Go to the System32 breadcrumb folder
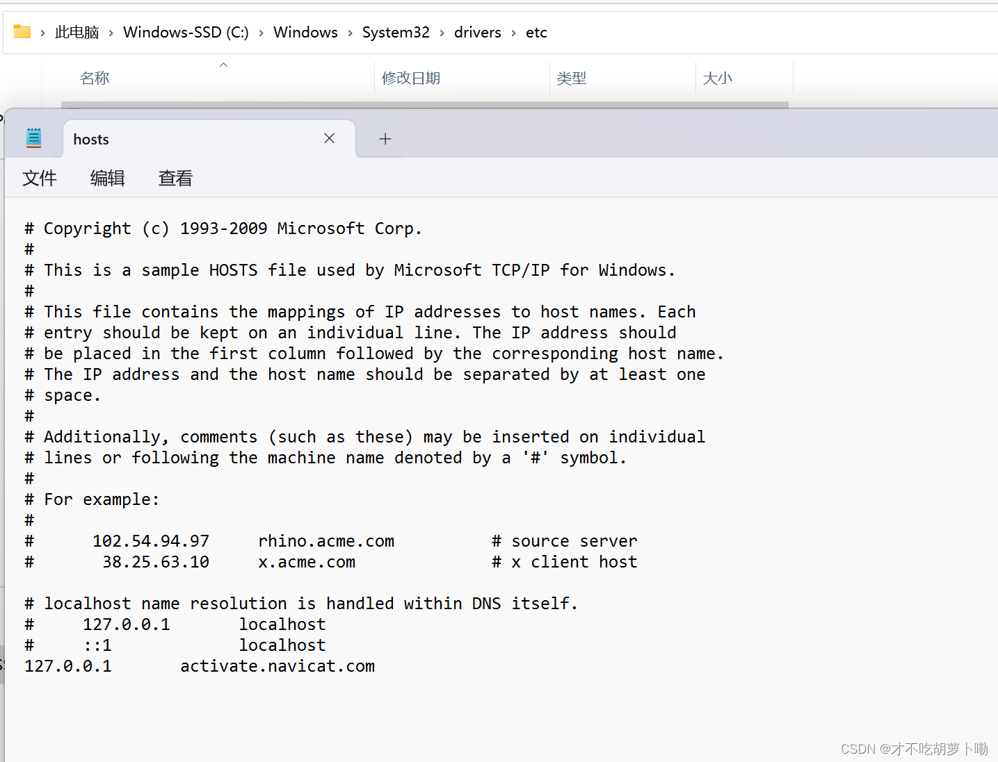Viewport: 998px width, 762px height. pos(396,32)
